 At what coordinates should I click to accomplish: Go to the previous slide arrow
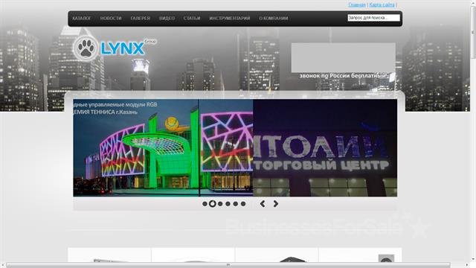click(x=263, y=204)
